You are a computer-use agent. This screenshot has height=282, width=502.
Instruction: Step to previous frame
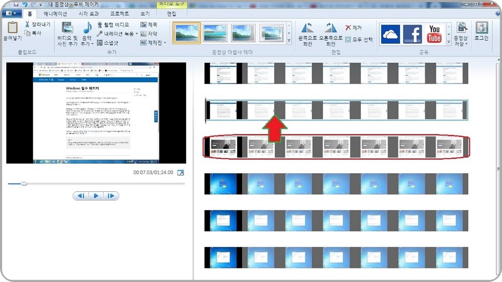[x=81, y=196]
